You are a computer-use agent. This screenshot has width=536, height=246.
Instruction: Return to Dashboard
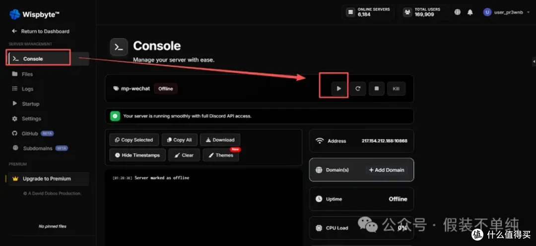[x=40, y=31]
